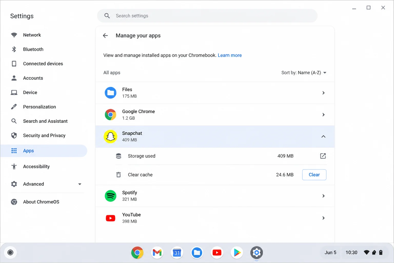Click the Personalization brush icon
This screenshot has width=394, height=263.
coord(14,107)
